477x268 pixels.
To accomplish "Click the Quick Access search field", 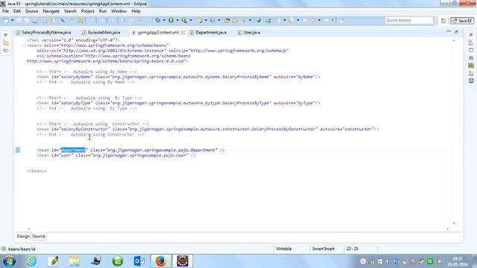I will click(409, 20).
